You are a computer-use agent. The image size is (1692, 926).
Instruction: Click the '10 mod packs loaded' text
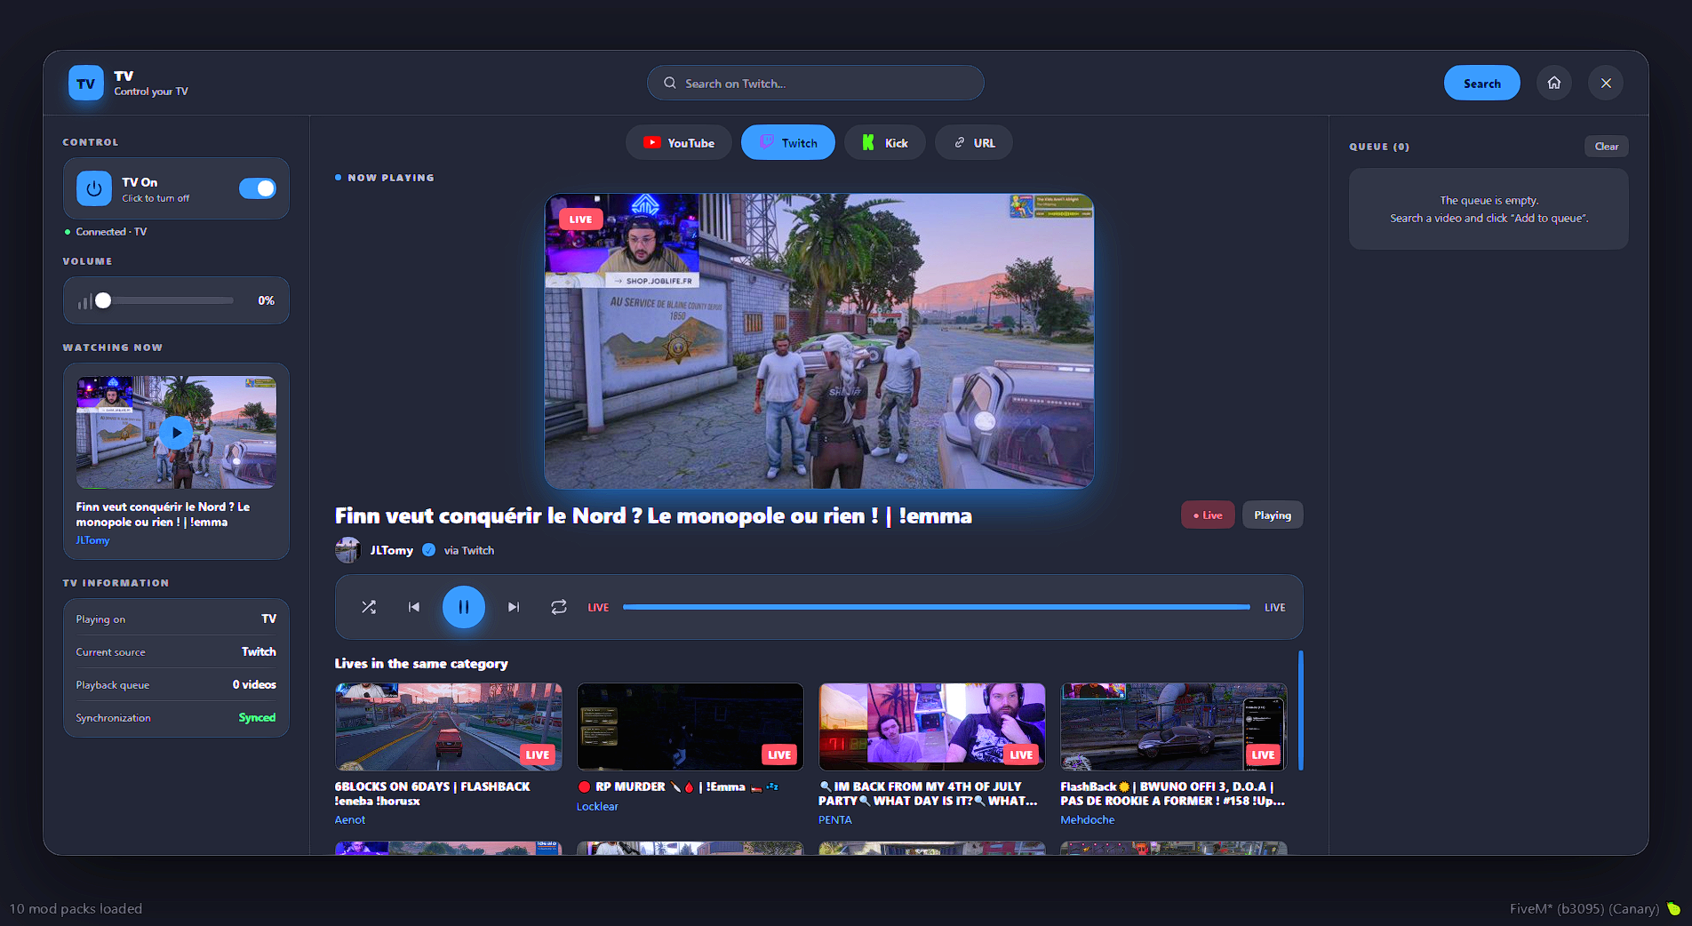coord(76,908)
